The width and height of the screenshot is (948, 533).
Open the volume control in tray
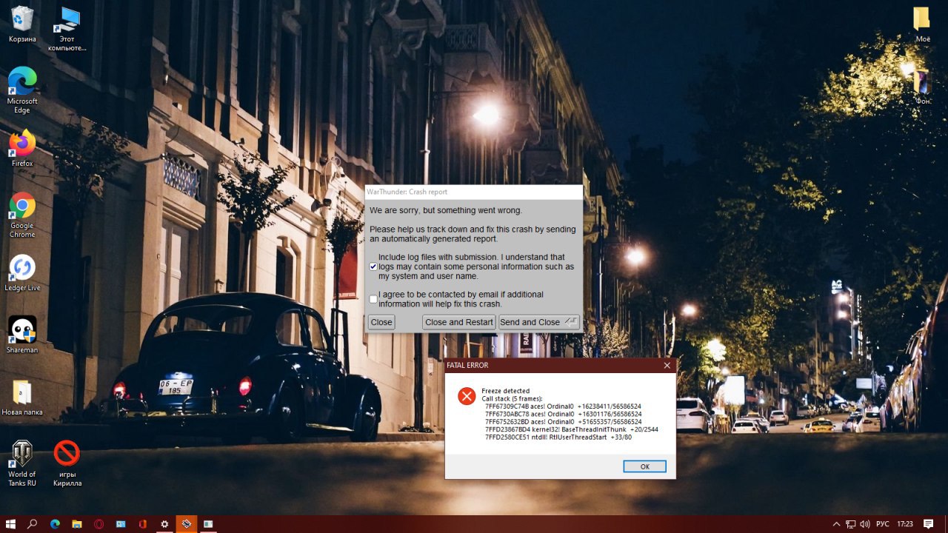pos(866,524)
